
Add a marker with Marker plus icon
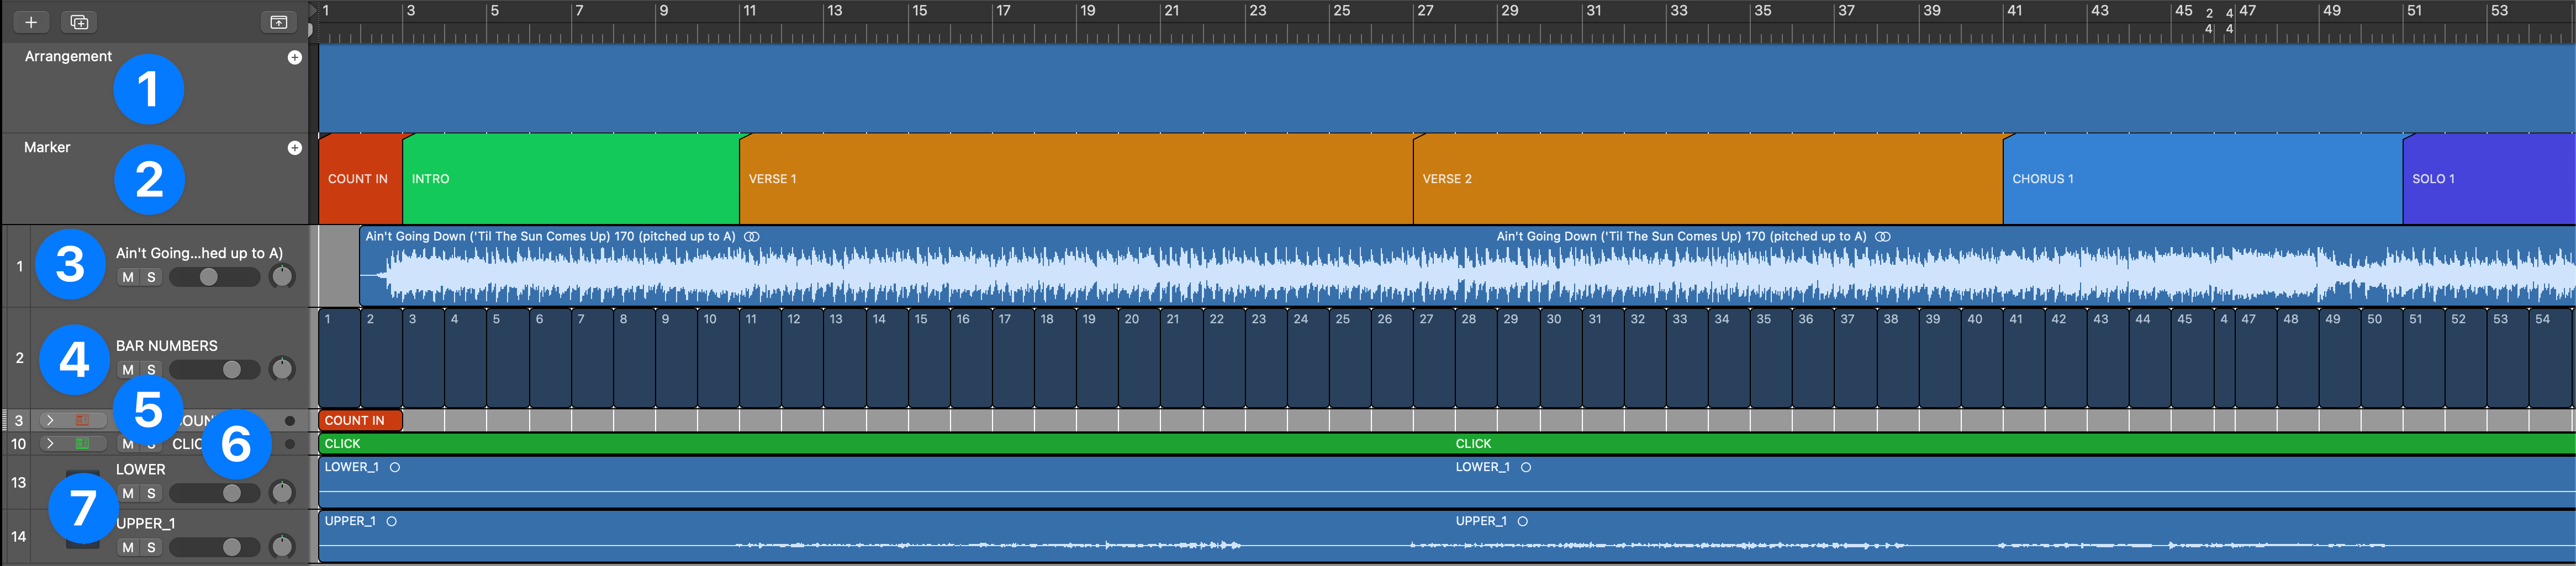295,149
